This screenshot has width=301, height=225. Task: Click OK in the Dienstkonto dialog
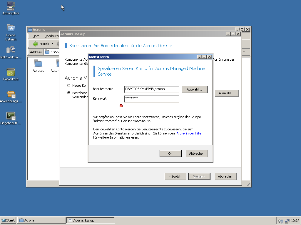[170, 154]
